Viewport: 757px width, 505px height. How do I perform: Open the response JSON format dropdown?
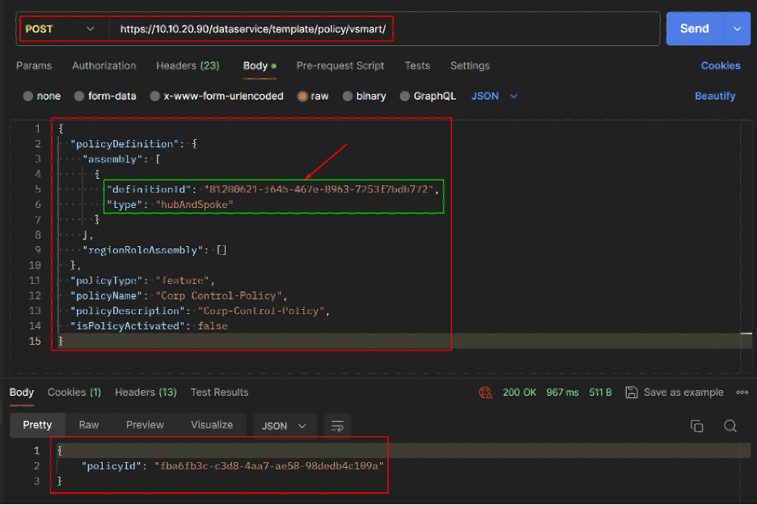(284, 426)
